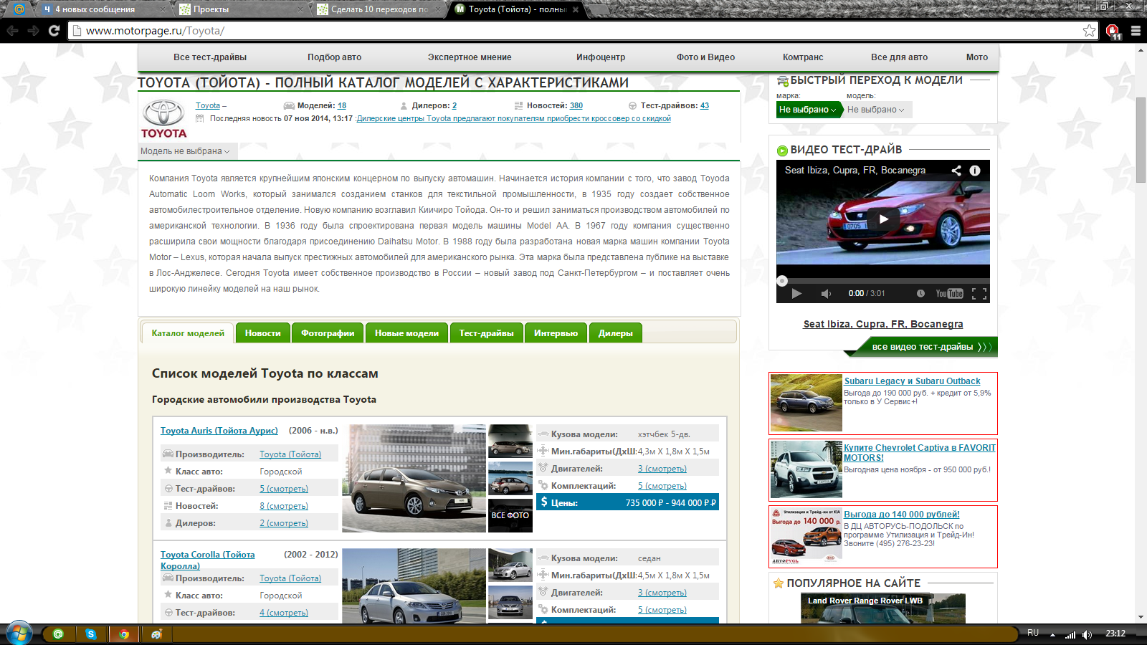Open the 'Все для авто' menu
This screenshot has height=645, width=1147.
click(899, 57)
